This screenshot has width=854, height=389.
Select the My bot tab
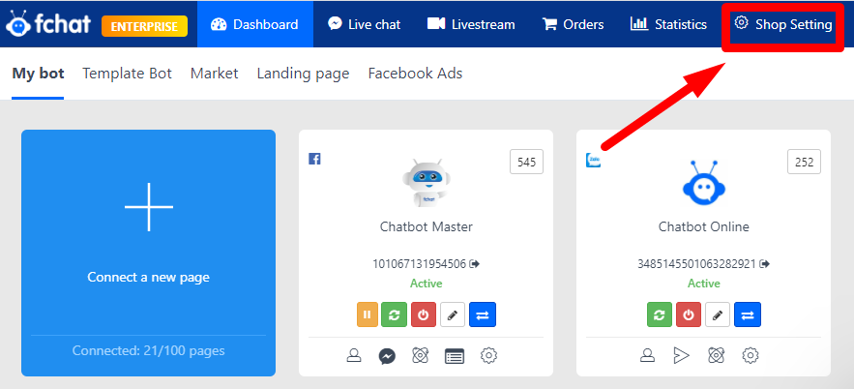38,73
